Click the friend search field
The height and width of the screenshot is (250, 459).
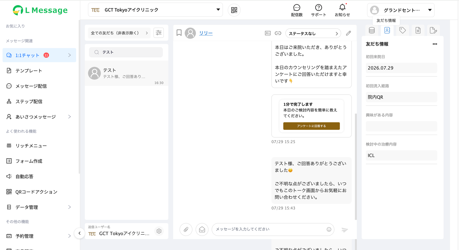(x=126, y=52)
